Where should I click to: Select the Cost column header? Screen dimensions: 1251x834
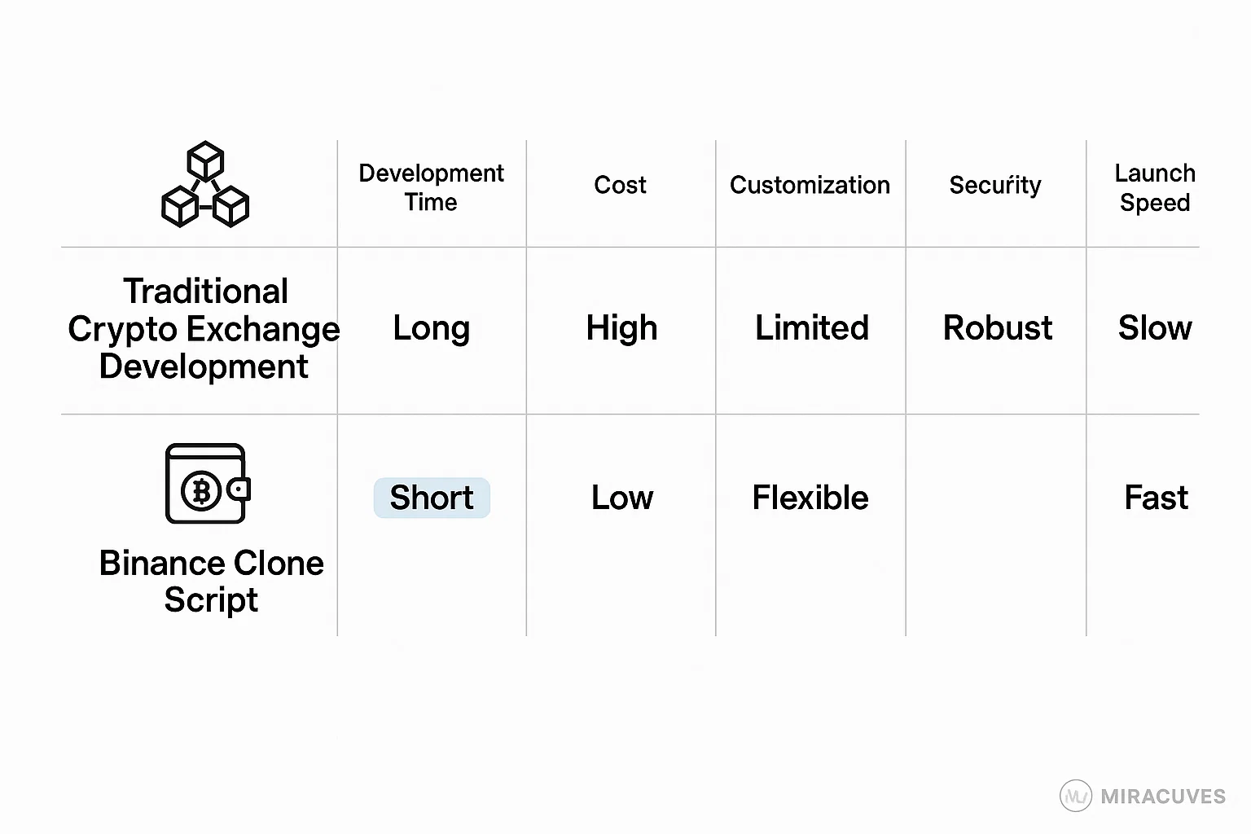point(620,186)
